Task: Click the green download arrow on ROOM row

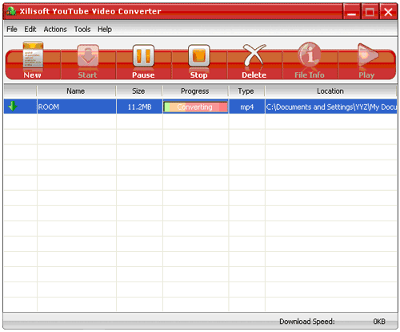Action: tap(13, 106)
